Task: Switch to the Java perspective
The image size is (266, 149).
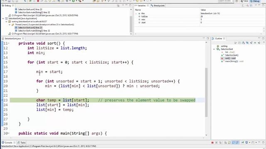Action: click(x=244, y=1)
